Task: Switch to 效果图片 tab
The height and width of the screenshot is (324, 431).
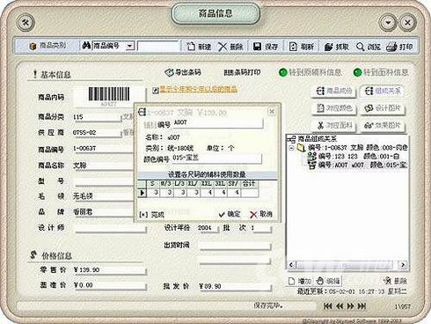Action: 383,126
